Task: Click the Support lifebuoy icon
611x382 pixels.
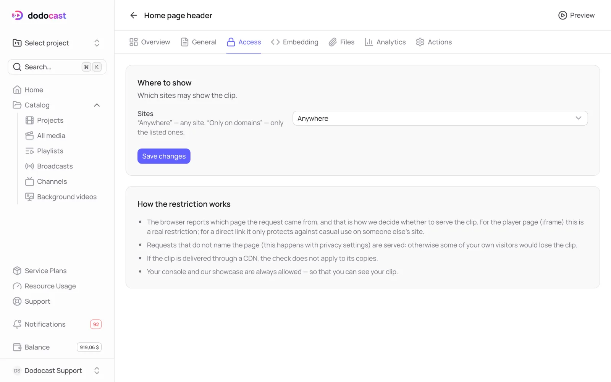Action: pyautogui.click(x=17, y=301)
